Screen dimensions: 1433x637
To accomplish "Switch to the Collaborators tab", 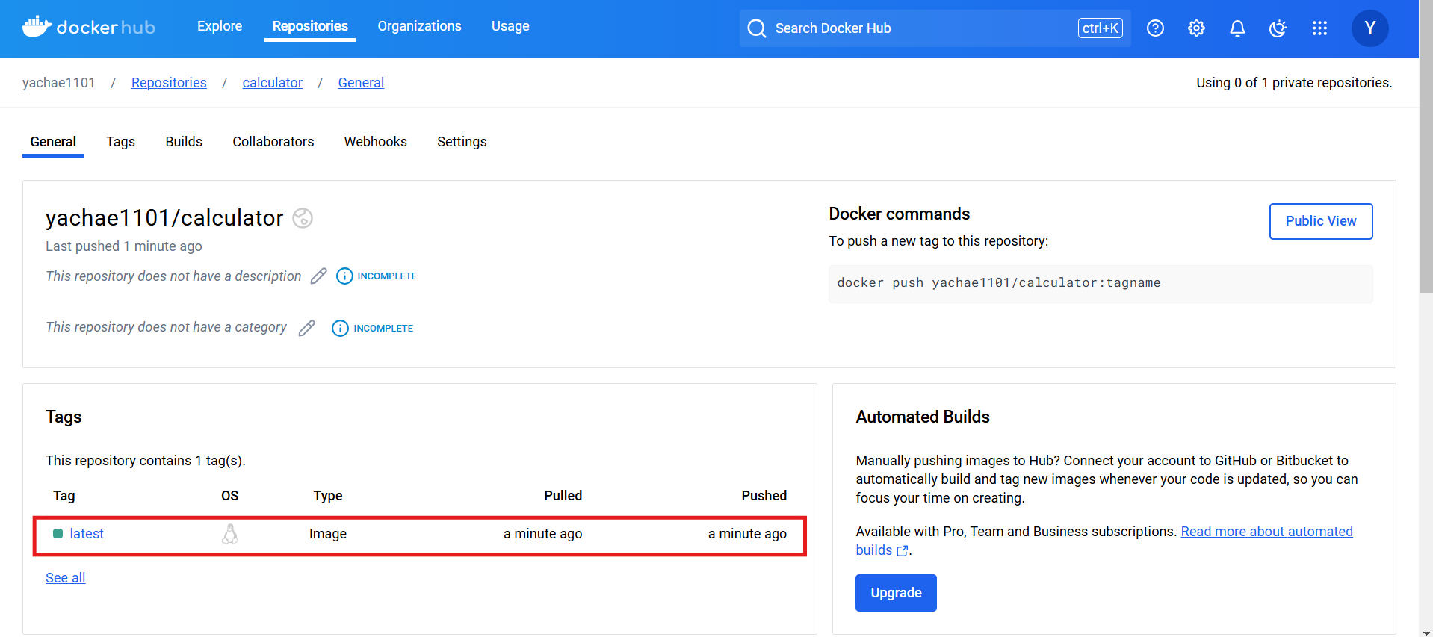I will point(273,142).
